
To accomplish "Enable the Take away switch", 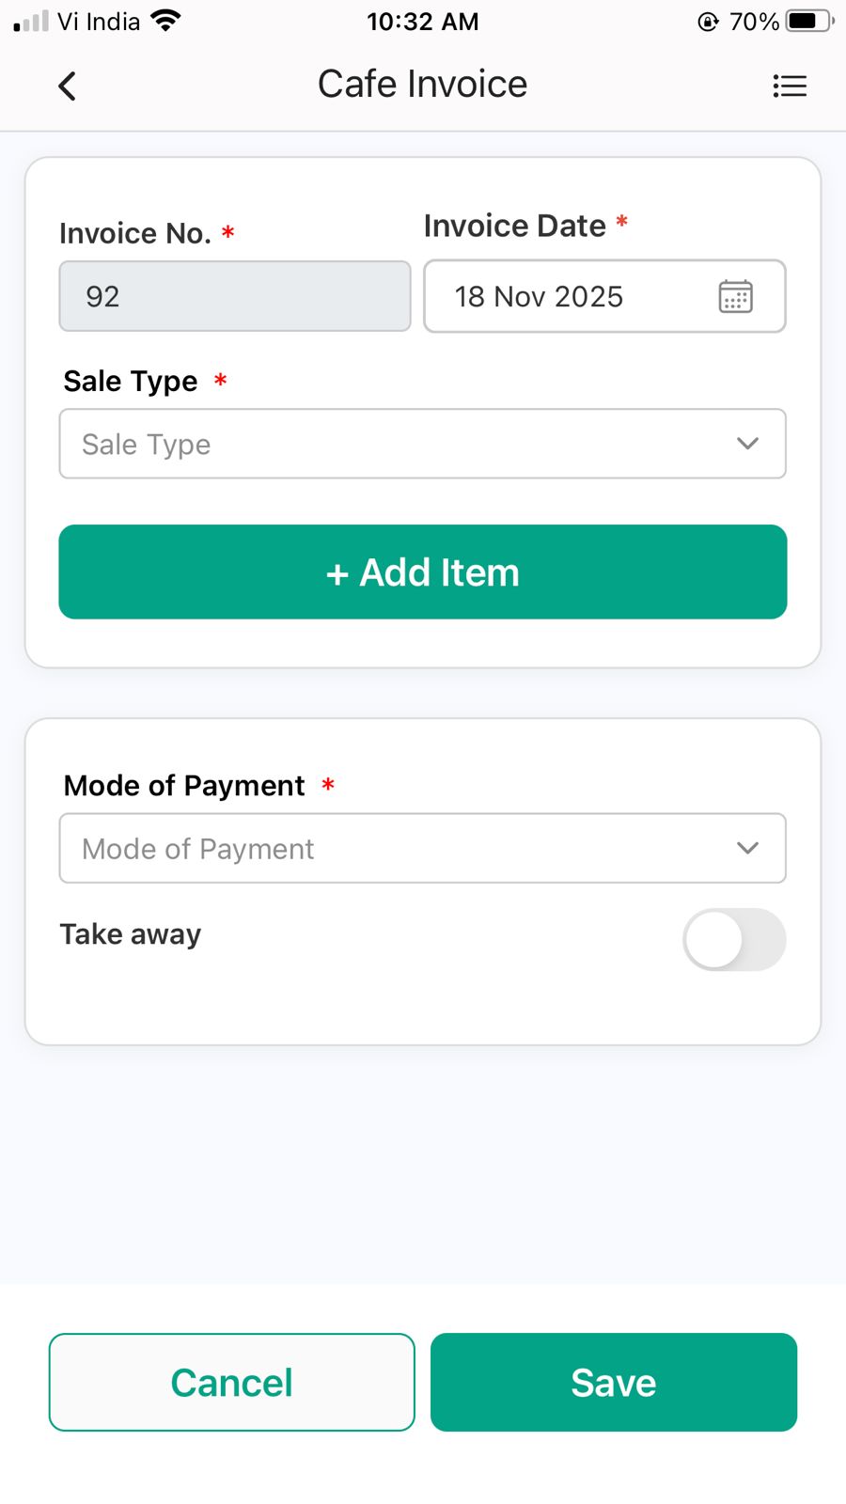I will (x=734, y=939).
